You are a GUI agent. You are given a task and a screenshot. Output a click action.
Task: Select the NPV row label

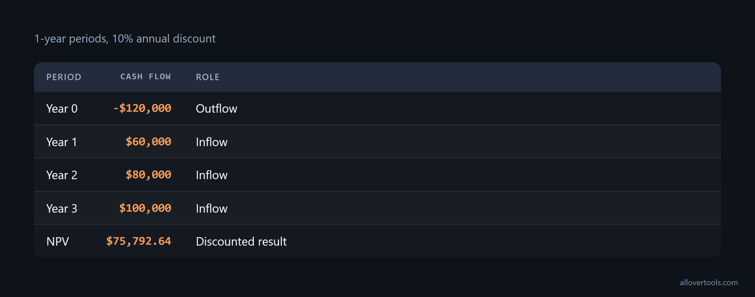pos(58,241)
